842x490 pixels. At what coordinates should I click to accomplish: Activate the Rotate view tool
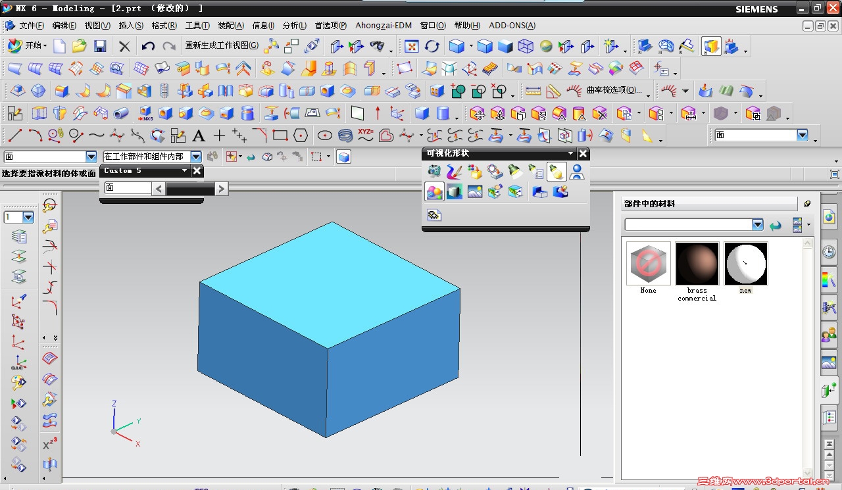(432, 46)
